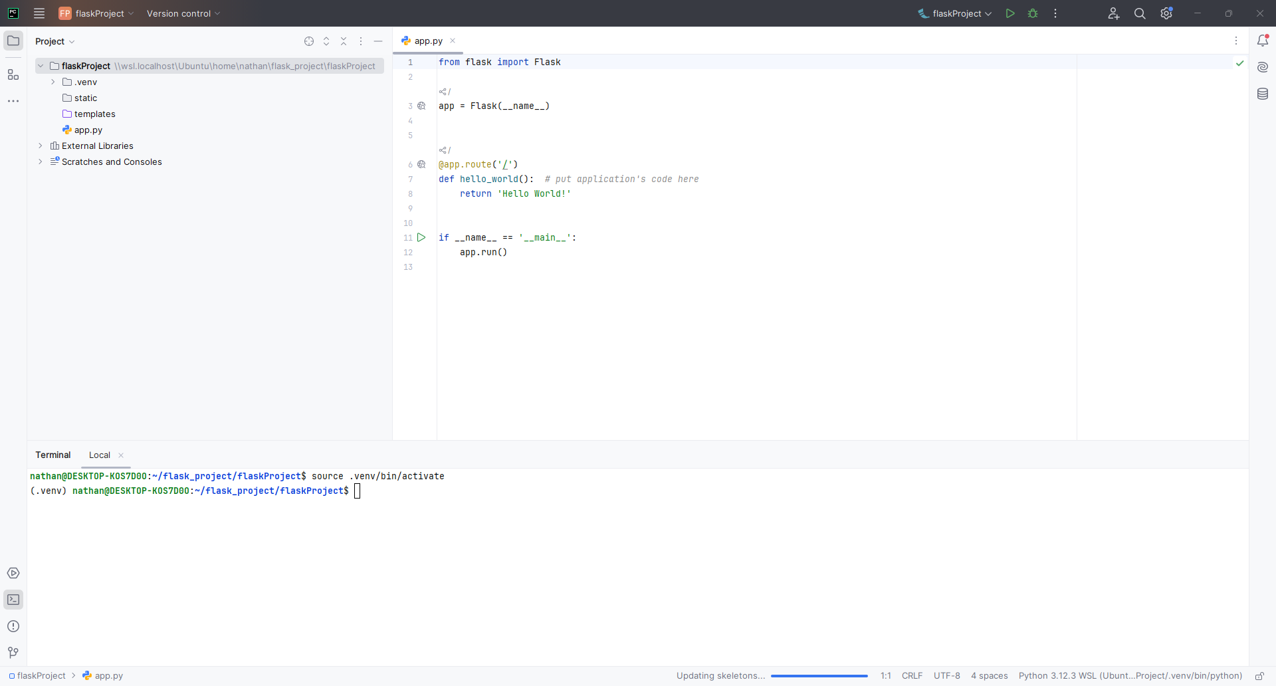The width and height of the screenshot is (1276, 686).
Task: Select the app.py editor tab
Action: tap(428, 41)
